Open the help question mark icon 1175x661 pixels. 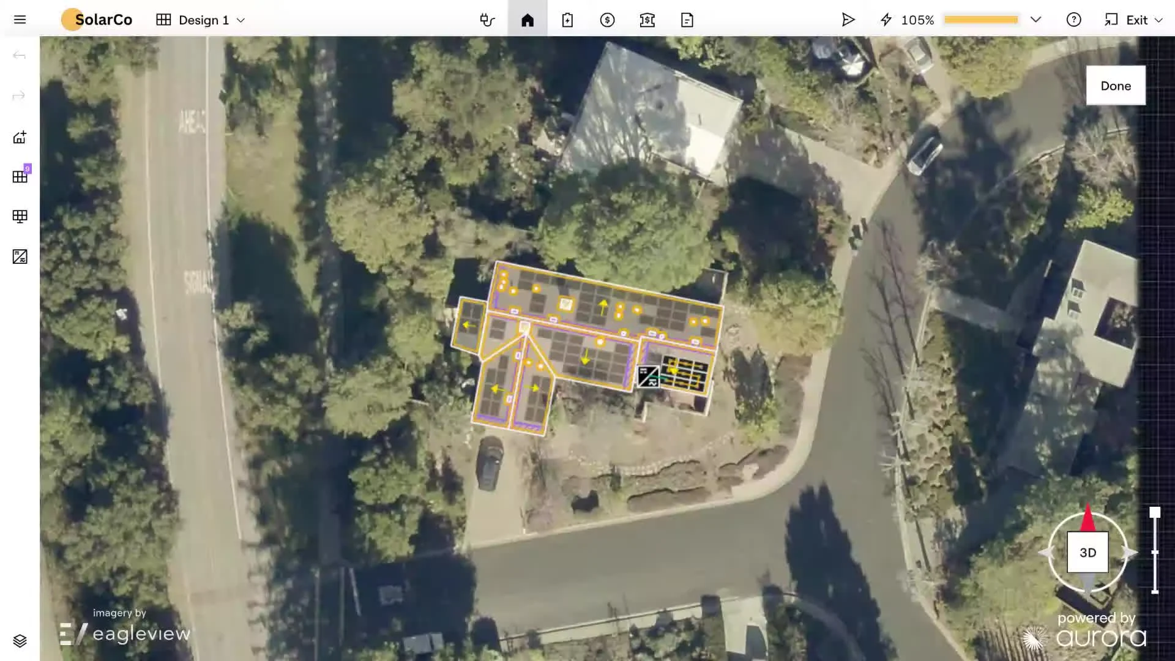(1073, 20)
